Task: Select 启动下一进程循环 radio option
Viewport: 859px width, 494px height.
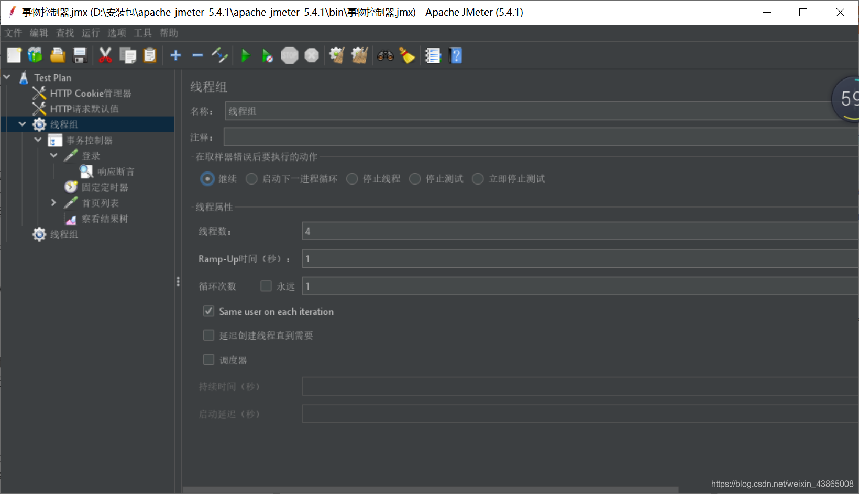Action: [x=251, y=179]
